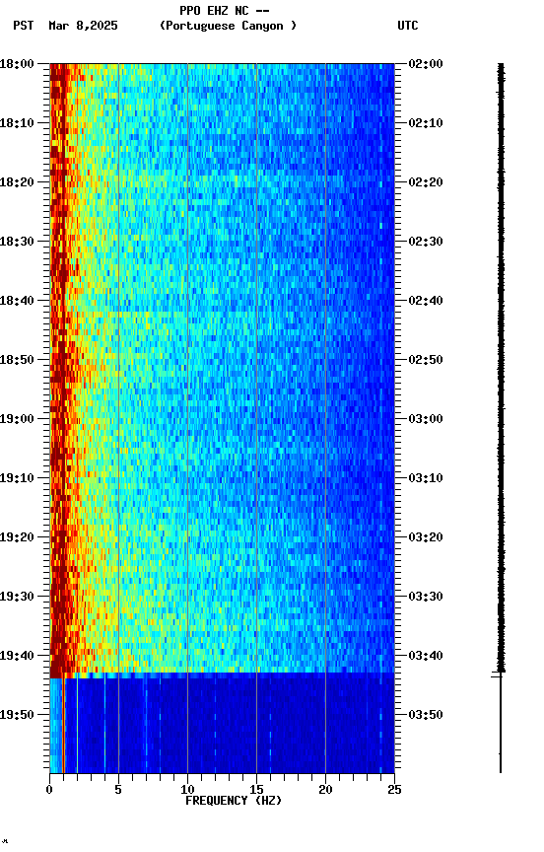The image size is (544, 852).
Task: Click the 10 Hz frequency axis label
Action: pyautogui.click(x=187, y=790)
